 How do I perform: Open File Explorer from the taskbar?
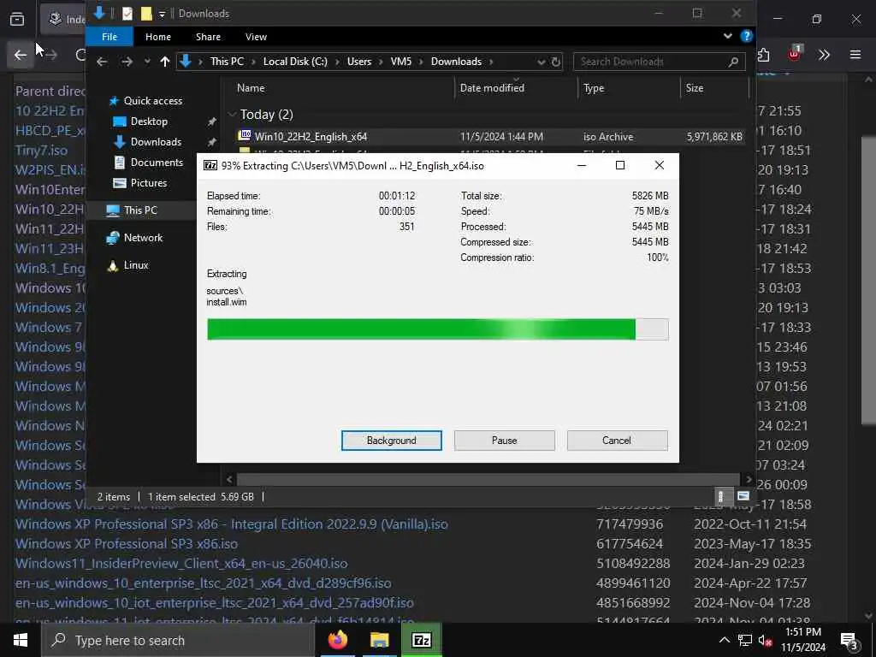pyautogui.click(x=379, y=640)
